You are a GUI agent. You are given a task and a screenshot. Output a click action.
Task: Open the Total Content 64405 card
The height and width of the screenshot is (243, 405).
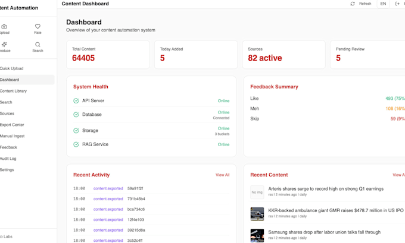(108, 55)
